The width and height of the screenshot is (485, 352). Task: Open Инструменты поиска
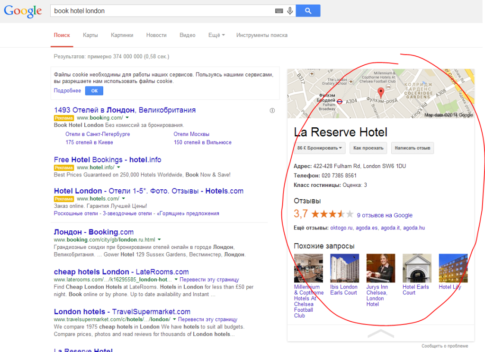(262, 35)
